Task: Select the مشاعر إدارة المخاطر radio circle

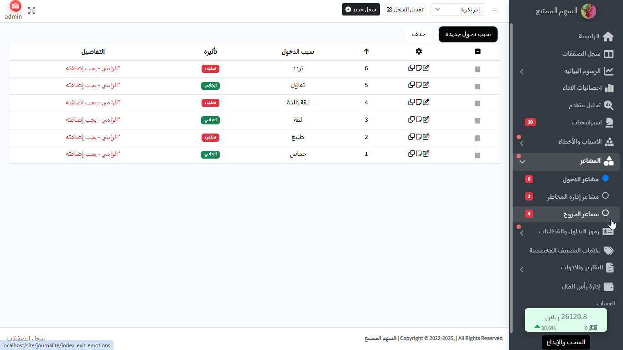Action: pyautogui.click(x=604, y=196)
